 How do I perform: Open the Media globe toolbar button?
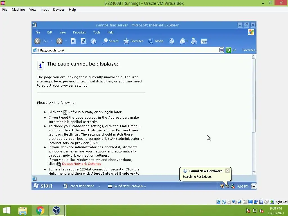156,41
